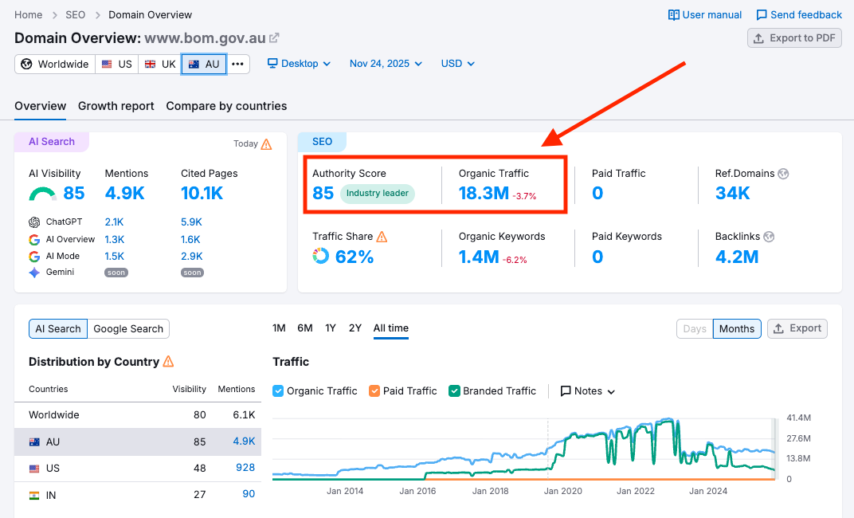Disable the Branded Traffic checkbox
This screenshot has width=854, height=518.
coord(454,390)
